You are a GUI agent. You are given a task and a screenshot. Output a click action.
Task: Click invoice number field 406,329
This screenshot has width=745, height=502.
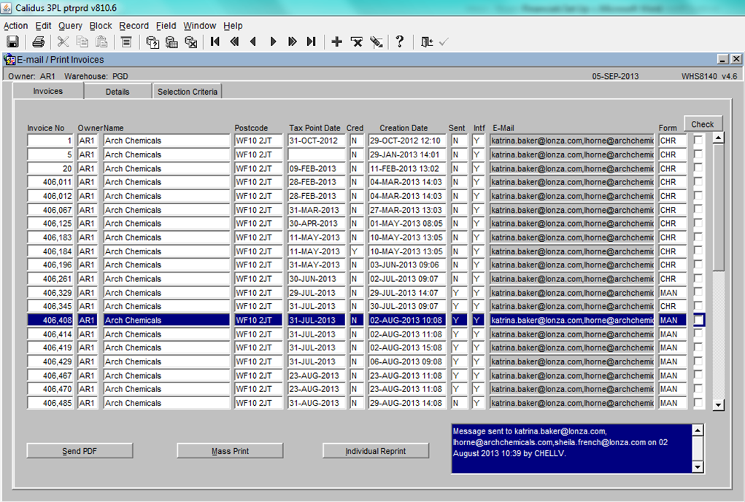coord(50,292)
